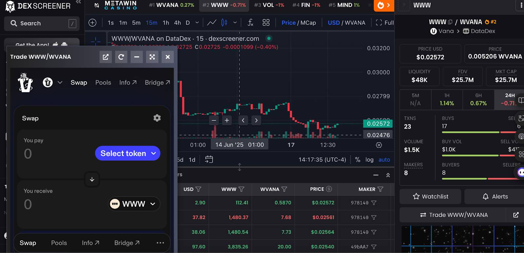Toggle percent scale on chart
This screenshot has height=253, width=524.
tap(358, 160)
